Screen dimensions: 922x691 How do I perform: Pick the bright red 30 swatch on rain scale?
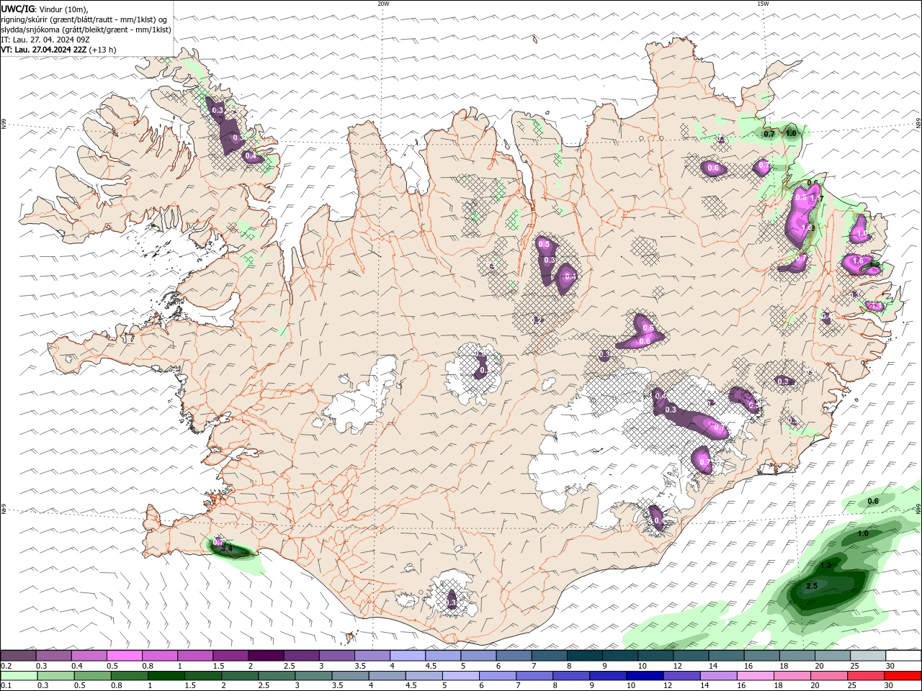coord(903,676)
